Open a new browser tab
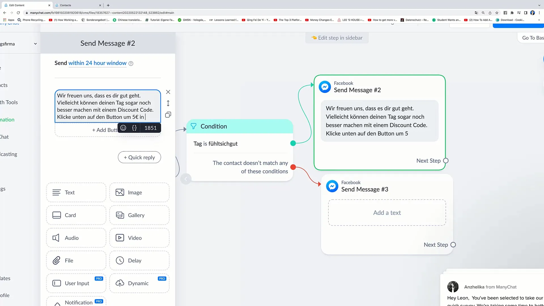544x306 pixels. click(108, 5)
